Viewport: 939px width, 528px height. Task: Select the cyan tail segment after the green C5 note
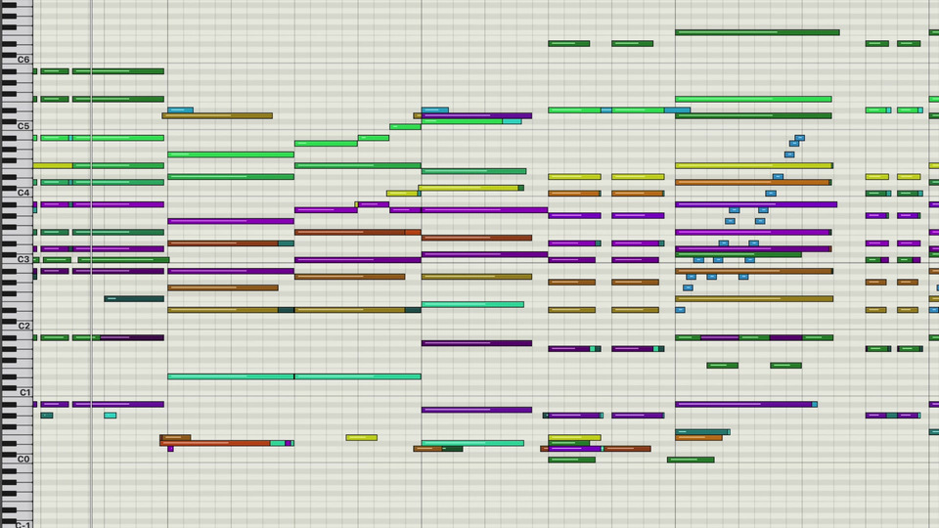512,121
